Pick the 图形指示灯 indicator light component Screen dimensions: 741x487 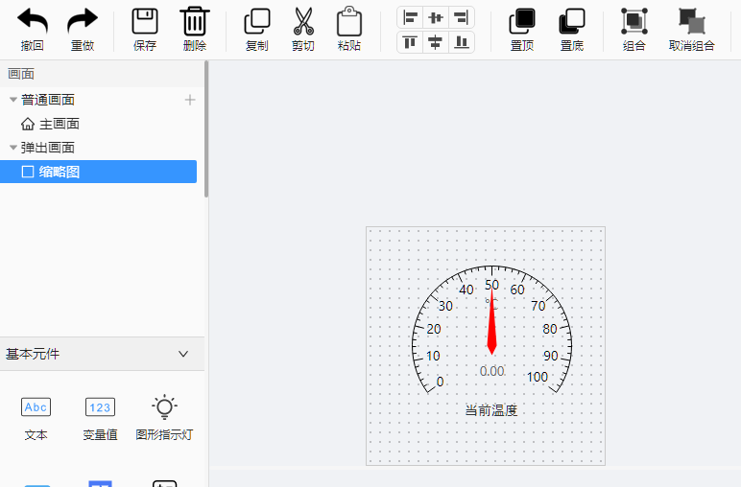(x=164, y=419)
